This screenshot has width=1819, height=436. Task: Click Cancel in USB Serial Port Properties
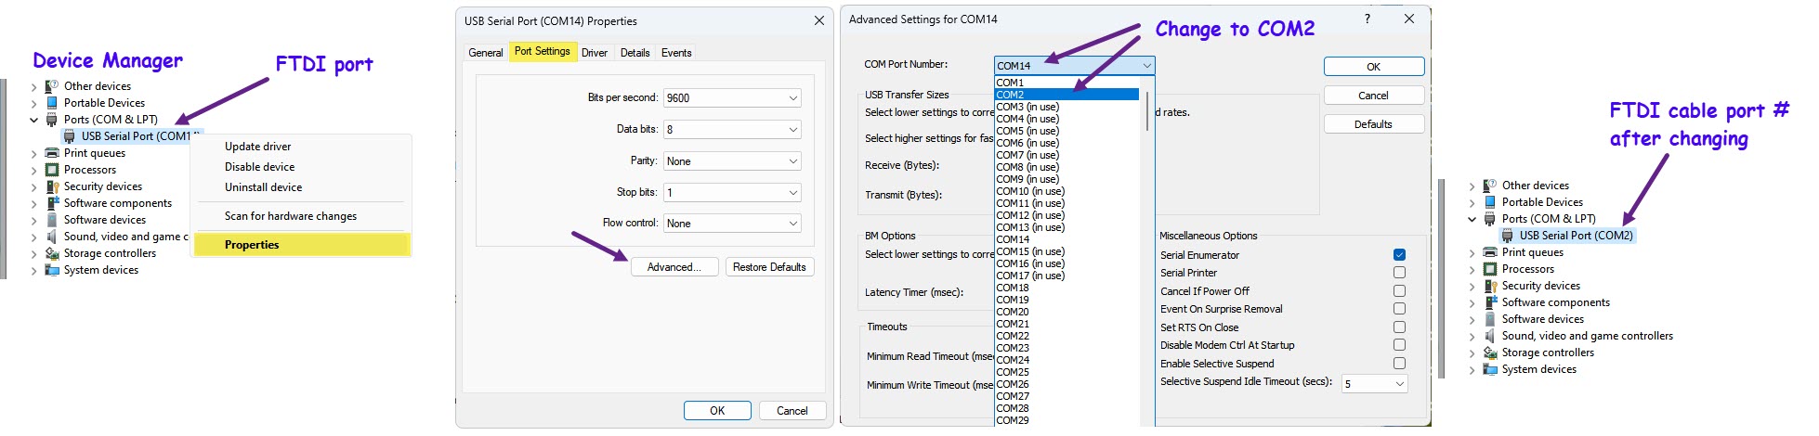click(792, 410)
